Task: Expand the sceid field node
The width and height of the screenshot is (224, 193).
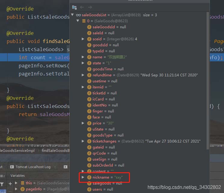Action: (83, 39)
